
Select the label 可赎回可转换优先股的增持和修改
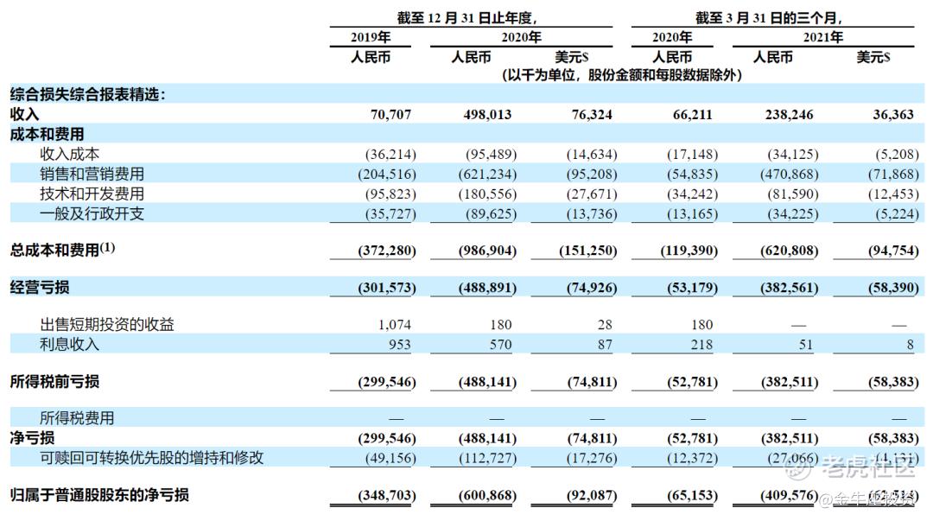click(x=152, y=458)
